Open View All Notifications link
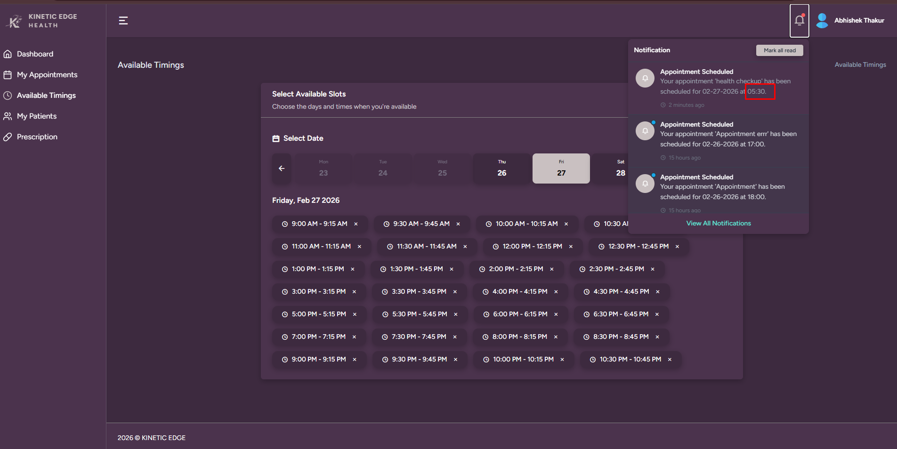897x449 pixels. [718, 223]
